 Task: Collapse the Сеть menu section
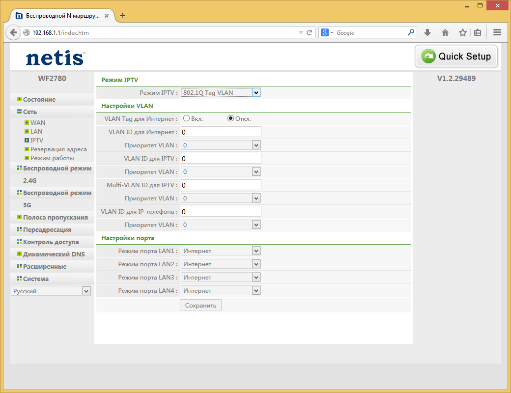pyautogui.click(x=29, y=112)
